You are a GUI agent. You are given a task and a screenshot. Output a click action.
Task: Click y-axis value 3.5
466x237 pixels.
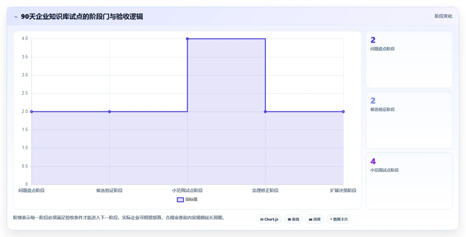coord(25,57)
